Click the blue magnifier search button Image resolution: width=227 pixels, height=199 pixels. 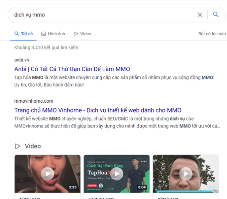coord(216,15)
